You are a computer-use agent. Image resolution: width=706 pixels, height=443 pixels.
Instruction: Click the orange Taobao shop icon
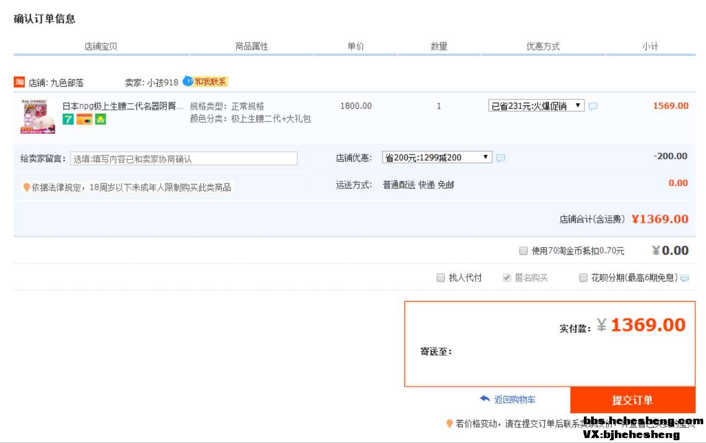pyautogui.click(x=19, y=82)
